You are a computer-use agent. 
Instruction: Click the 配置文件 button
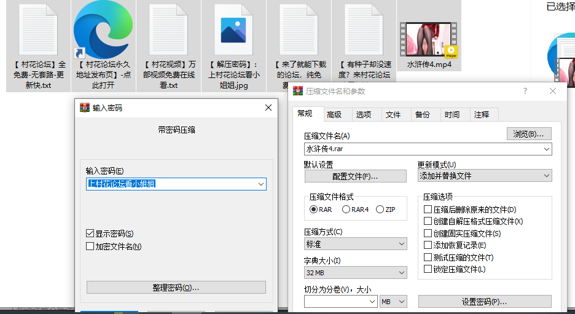coord(355,176)
